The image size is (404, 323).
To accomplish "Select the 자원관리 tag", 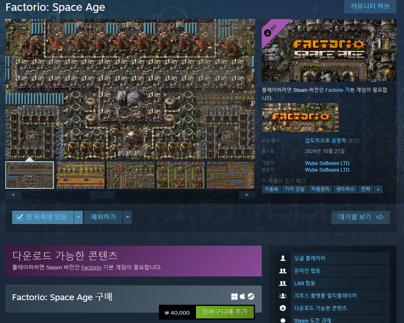I will coord(320,189).
